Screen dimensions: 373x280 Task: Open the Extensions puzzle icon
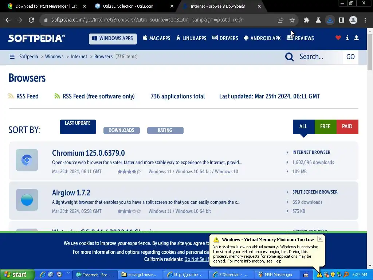tap(307, 20)
